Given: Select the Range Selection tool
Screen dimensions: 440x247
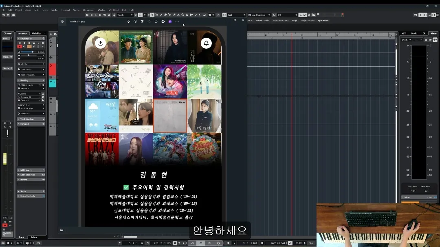Looking at the screenshot, I should coord(156,15).
